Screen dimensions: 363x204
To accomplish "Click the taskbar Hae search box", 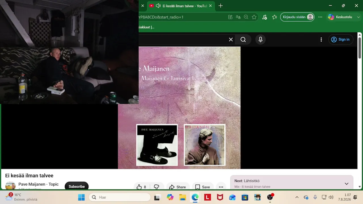I will tap(120, 197).
